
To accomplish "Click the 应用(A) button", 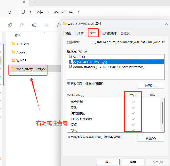I will click(158, 162).
